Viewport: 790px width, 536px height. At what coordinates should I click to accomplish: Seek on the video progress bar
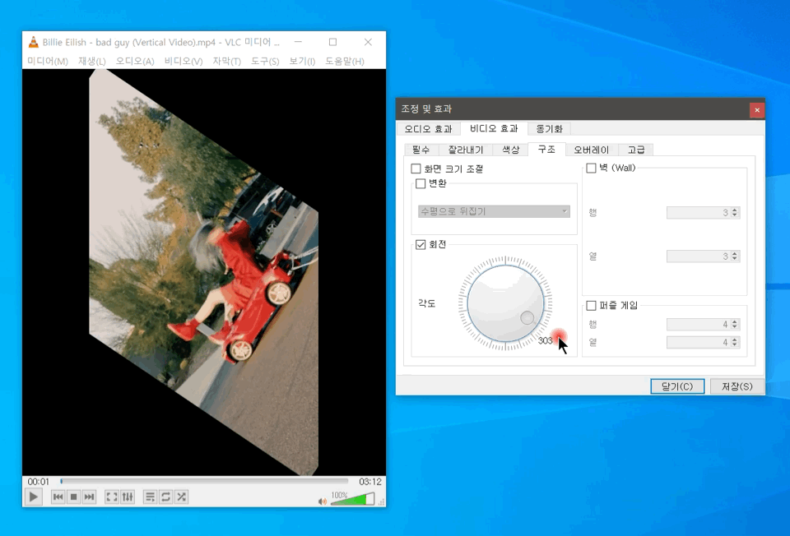click(204, 482)
